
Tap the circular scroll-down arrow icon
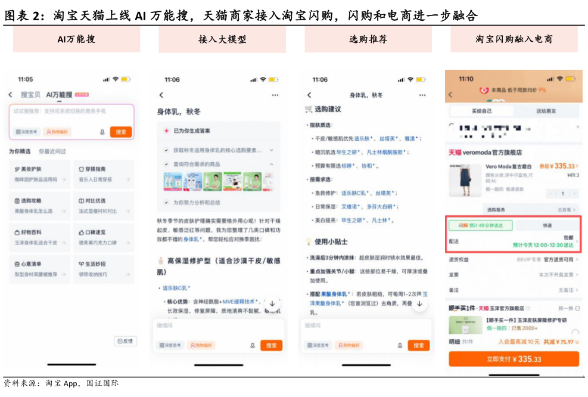(x=273, y=304)
